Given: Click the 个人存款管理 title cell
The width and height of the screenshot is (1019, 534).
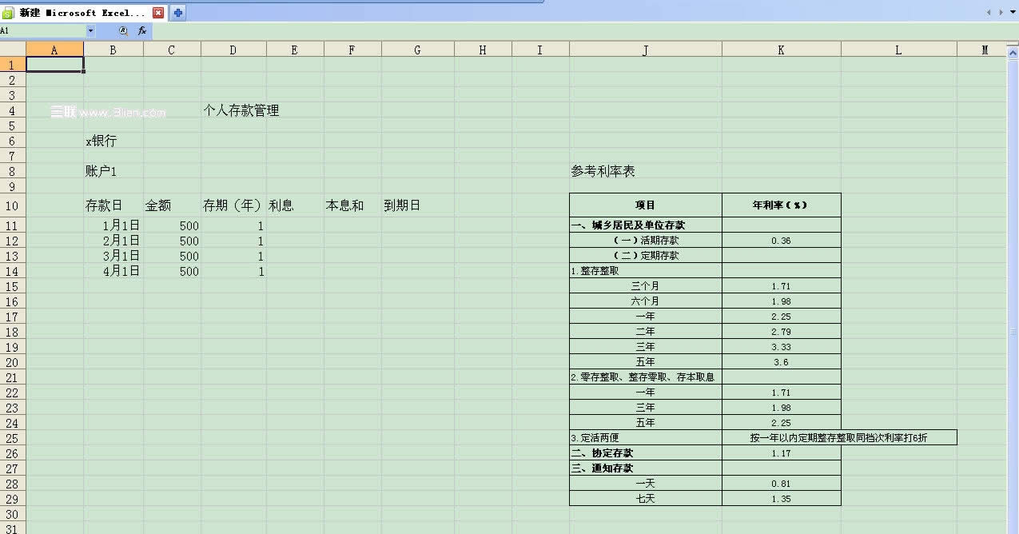Looking at the screenshot, I should point(241,111).
